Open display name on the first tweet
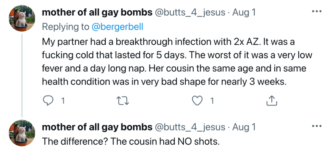330x153 pixels. point(97,13)
